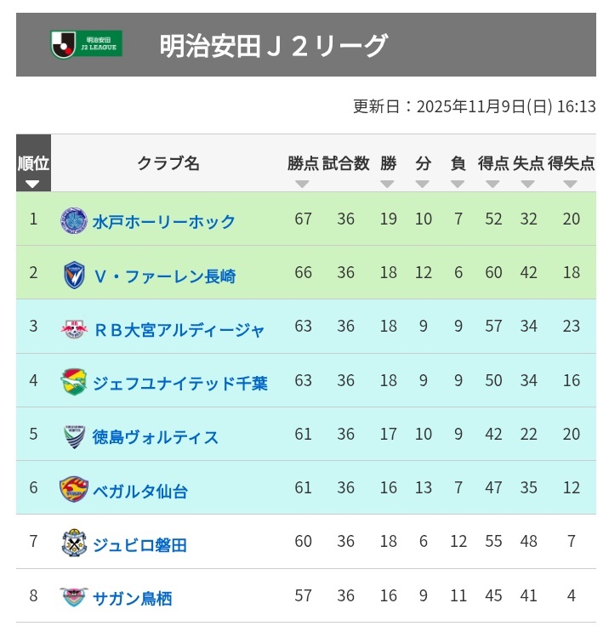Viewport: 609px width, 626px height.
Task: Click the Vegalta Sendai club crest
Action: tap(74, 490)
